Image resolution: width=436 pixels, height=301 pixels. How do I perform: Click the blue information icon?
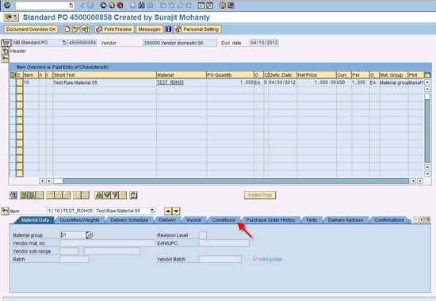click(169, 29)
